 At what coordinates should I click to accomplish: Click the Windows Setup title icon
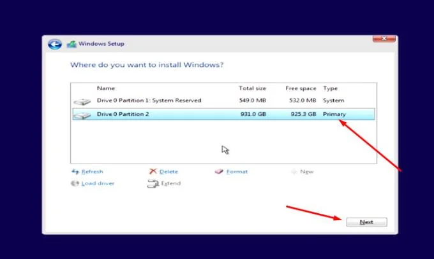(71, 44)
